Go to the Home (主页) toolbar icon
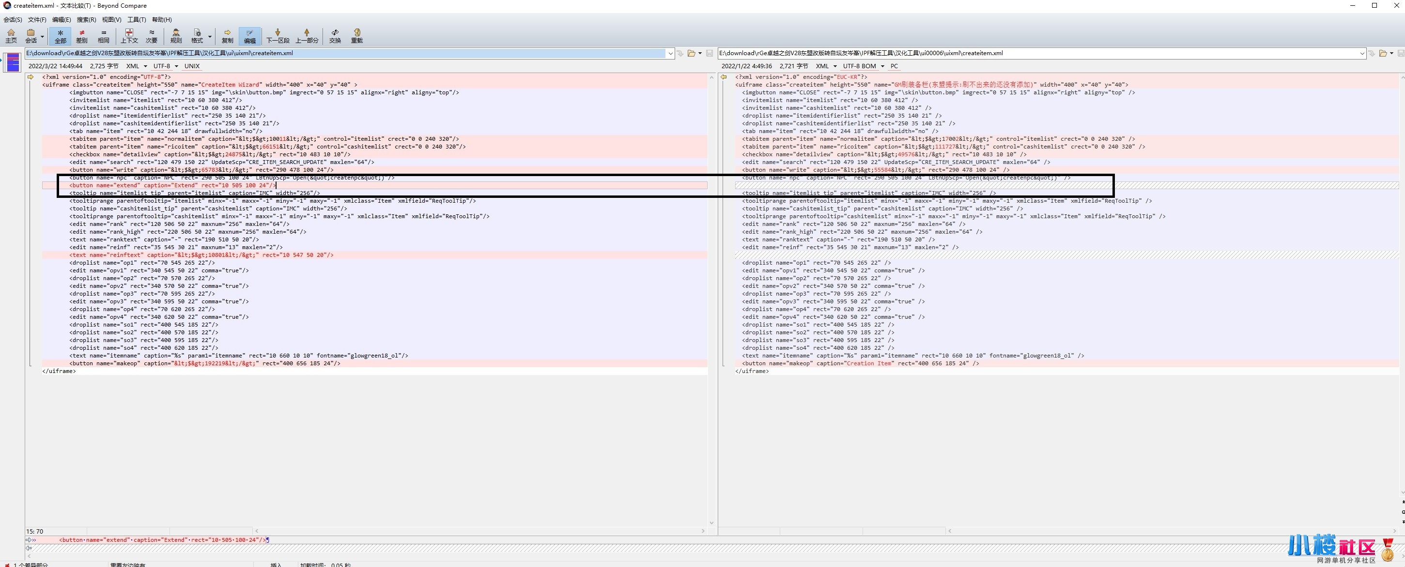This screenshot has height=567, width=1405. click(11, 36)
